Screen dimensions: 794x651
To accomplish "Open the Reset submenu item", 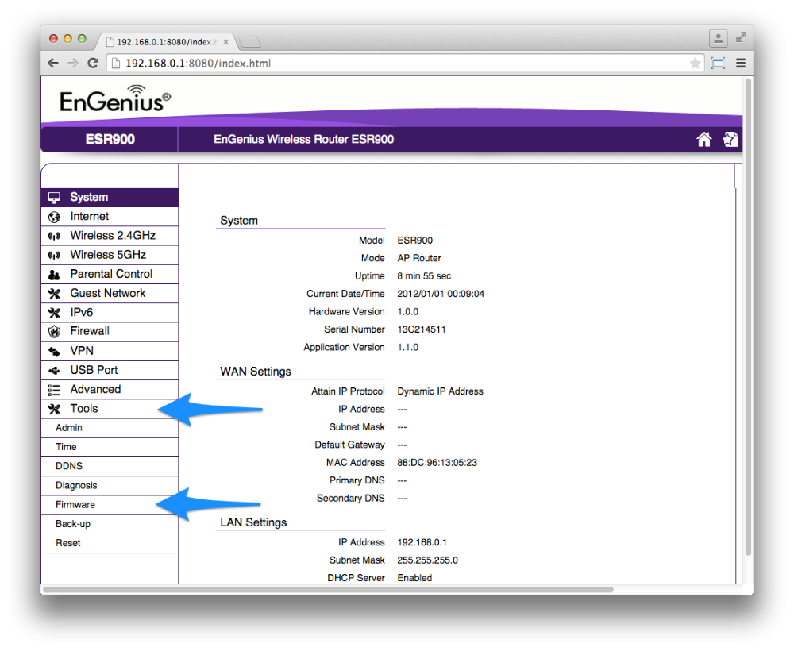I will (x=110, y=544).
